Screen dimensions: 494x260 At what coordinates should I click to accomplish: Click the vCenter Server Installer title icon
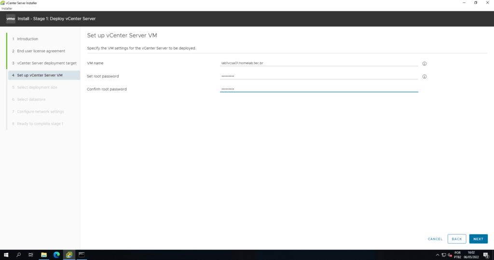click(x=2, y=3)
